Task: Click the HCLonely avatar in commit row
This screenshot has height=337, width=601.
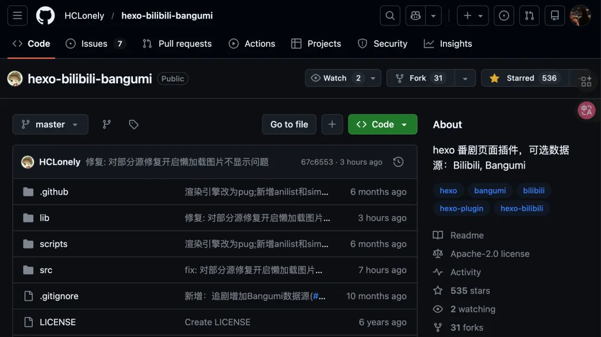Action: [x=28, y=162]
